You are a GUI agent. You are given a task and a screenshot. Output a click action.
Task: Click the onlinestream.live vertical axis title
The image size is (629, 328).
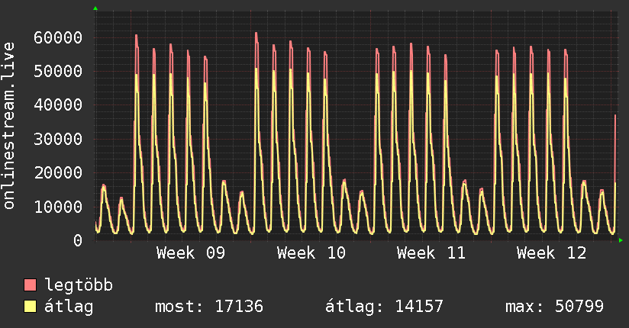[8, 126]
